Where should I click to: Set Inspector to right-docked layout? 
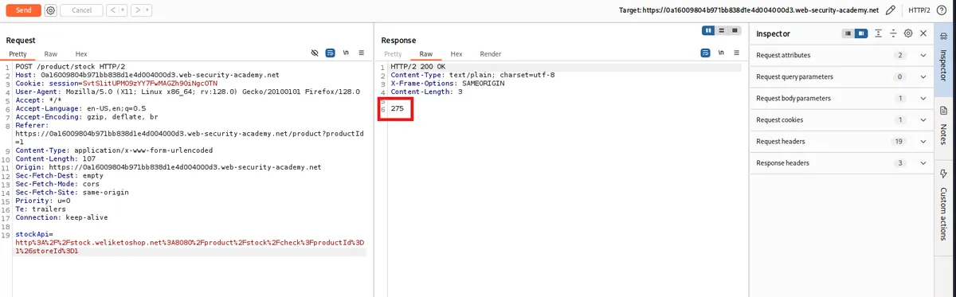pyautogui.click(x=861, y=33)
